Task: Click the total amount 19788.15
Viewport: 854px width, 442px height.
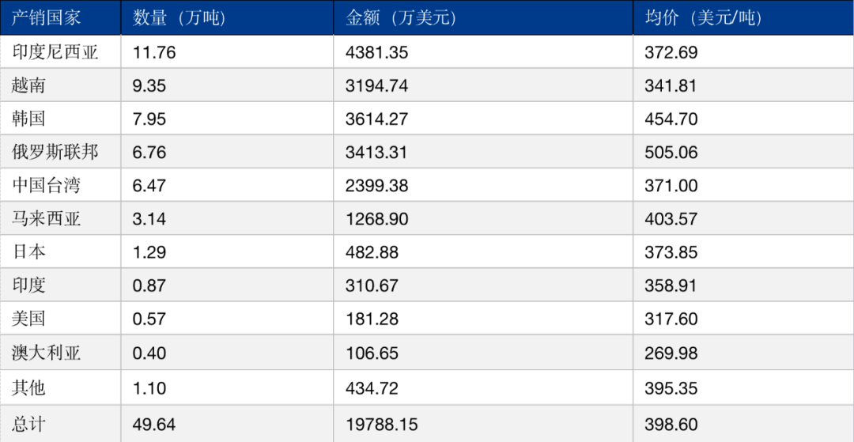Action: [x=380, y=424]
